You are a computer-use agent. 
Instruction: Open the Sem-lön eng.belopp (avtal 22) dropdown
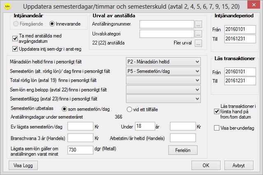(x=163, y=90)
